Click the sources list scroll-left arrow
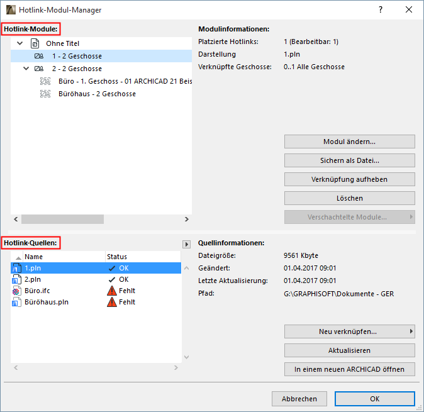The height and width of the screenshot is (412, 424). coord(16,367)
